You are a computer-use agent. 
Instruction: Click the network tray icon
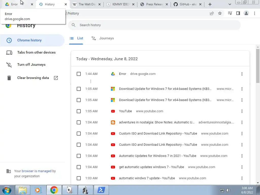[222, 190]
